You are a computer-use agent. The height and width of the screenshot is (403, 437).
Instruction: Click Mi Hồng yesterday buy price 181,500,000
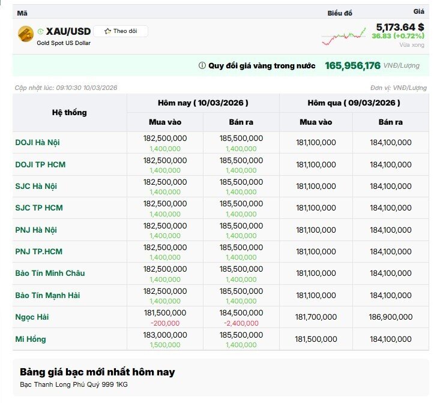coord(316,339)
